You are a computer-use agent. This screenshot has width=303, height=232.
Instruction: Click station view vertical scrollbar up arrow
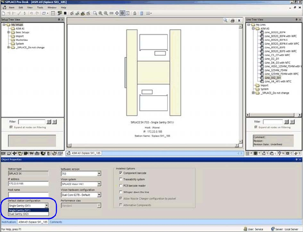pyautogui.click(x=240, y=26)
